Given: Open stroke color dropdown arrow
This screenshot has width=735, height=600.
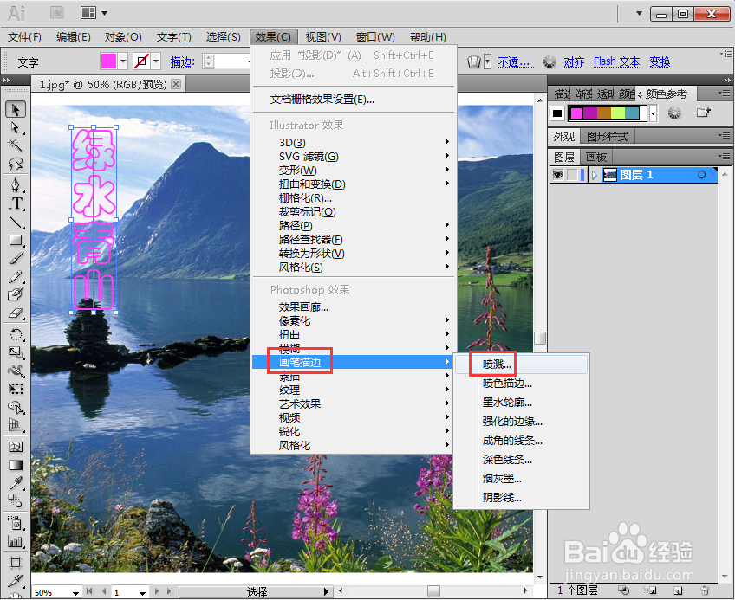Looking at the screenshot, I should (x=156, y=61).
